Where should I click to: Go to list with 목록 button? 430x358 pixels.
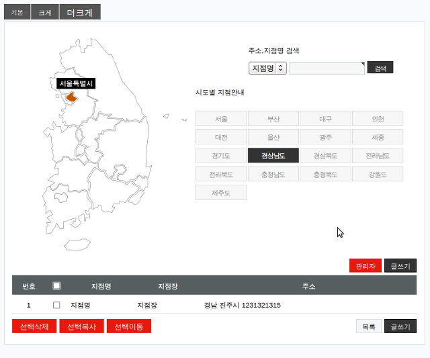click(368, 326)
